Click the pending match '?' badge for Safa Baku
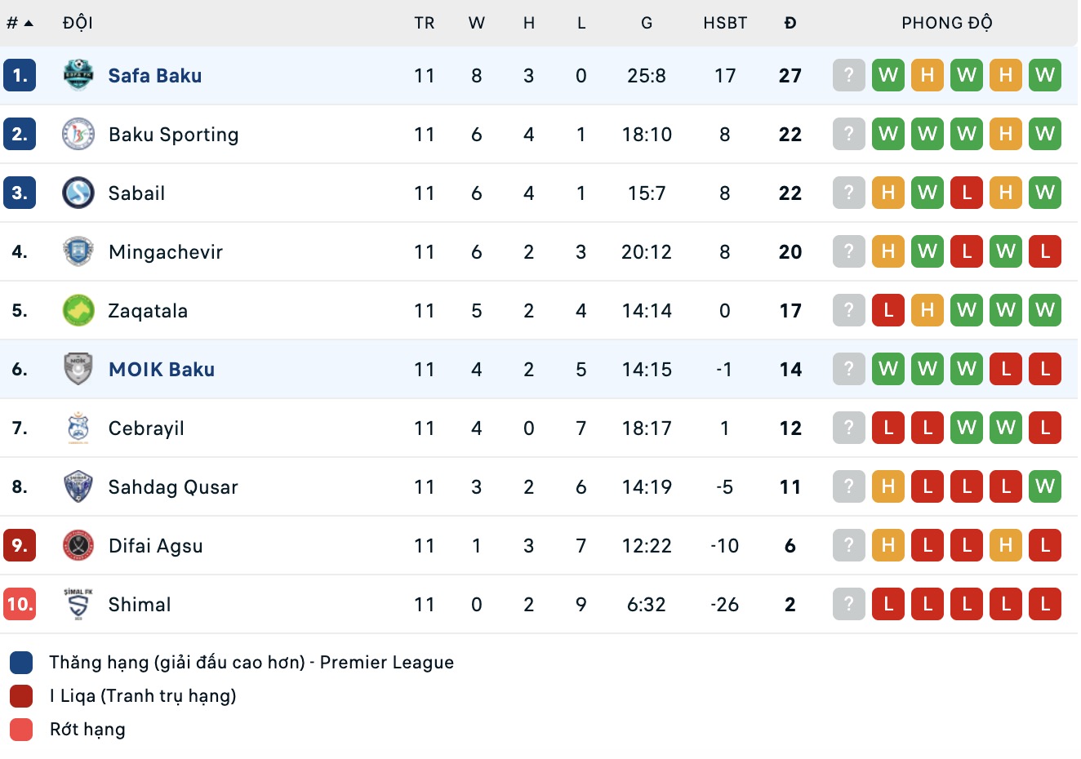This screenshot has height=759, width=1081. [x=848, y=75]
